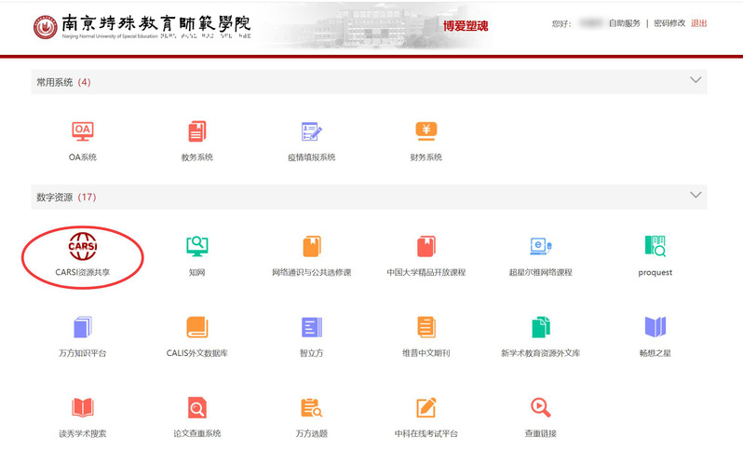743x451 pixels.
Task: Collapse the 数字资源 section
Action: point(695,196)
